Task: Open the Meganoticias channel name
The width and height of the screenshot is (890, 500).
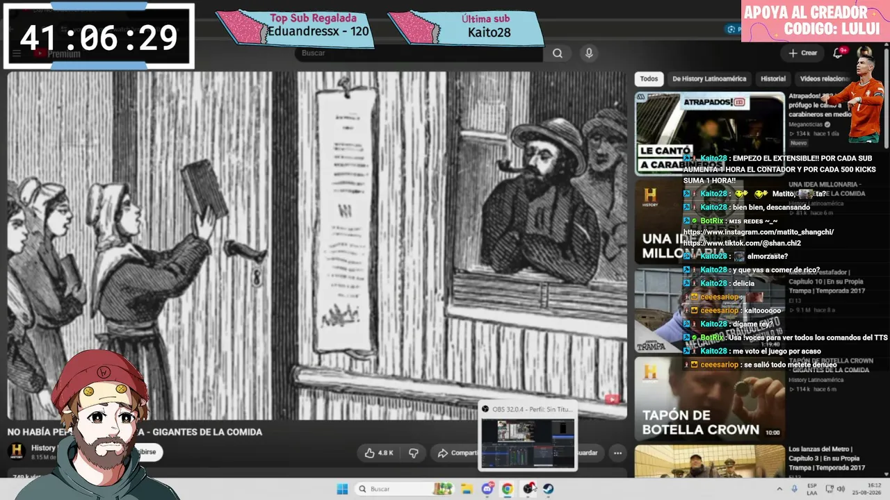Action: [x=807, y=125]
